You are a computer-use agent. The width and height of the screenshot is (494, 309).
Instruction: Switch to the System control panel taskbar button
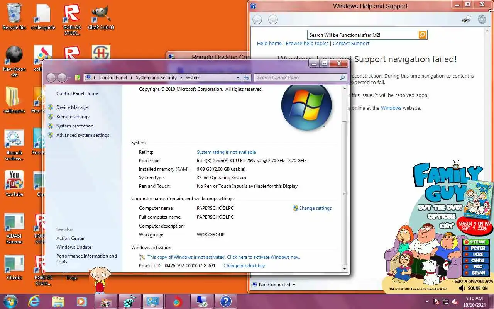tap(153, 301)
